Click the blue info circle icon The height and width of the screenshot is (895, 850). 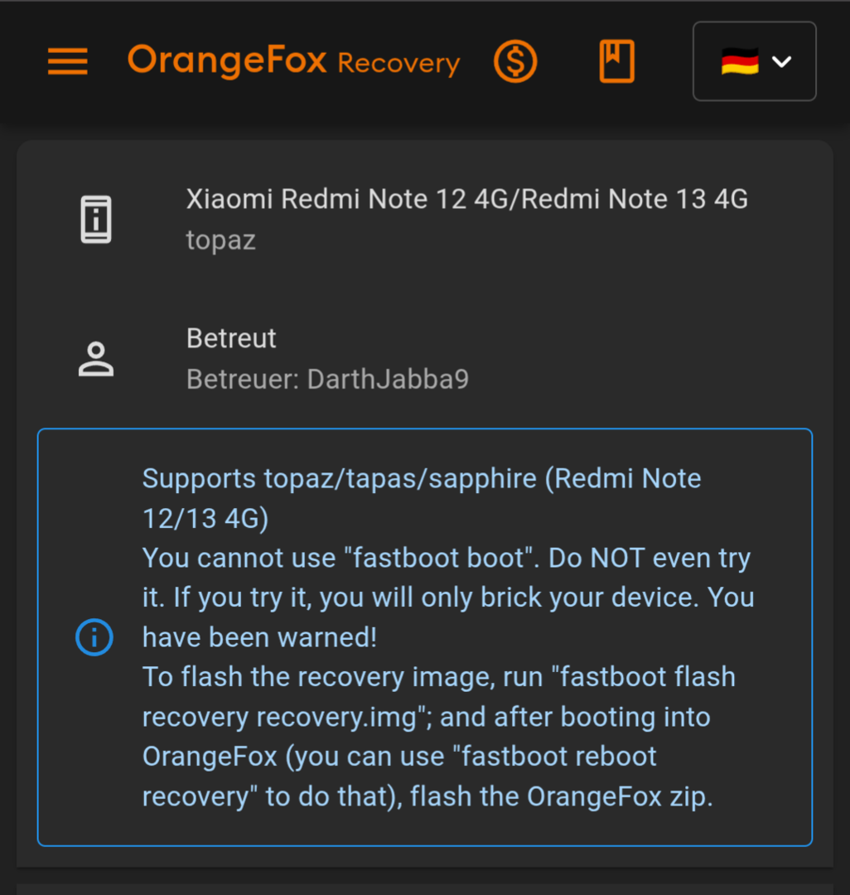pos(94,637)
